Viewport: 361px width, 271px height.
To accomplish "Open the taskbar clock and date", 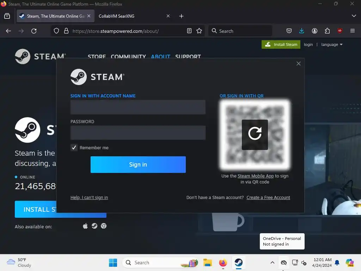I will tap(322, 263).
